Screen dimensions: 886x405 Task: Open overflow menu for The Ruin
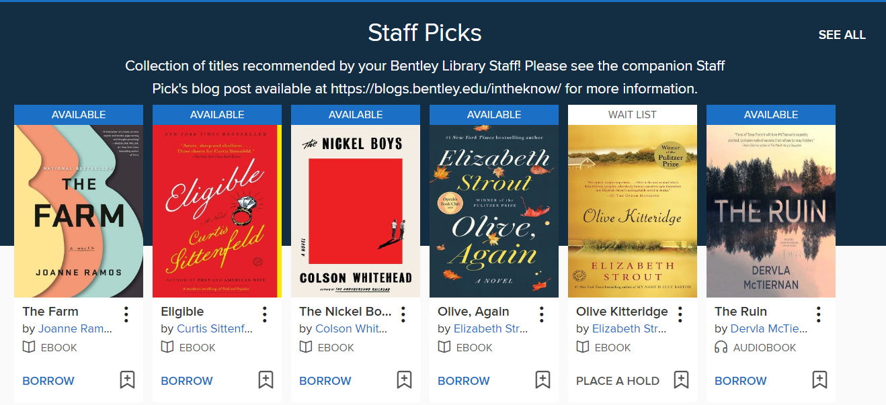(819, 314)
